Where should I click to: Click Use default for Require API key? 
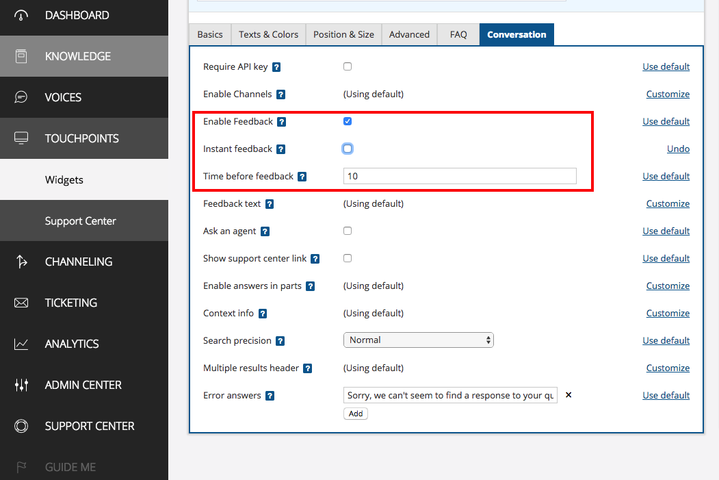point(666,66)
